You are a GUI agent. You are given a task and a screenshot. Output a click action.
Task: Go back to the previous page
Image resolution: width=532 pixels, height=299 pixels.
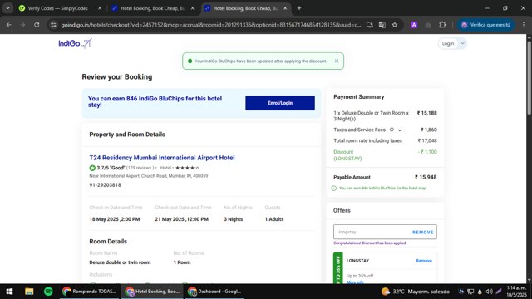[x=9, y=25]
